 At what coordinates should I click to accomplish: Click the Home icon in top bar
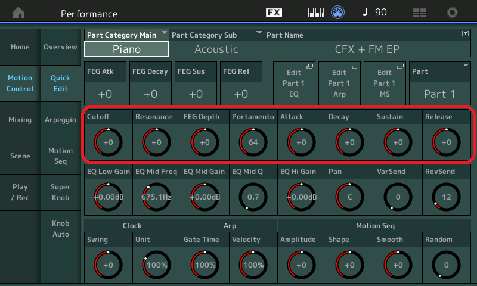18,13
